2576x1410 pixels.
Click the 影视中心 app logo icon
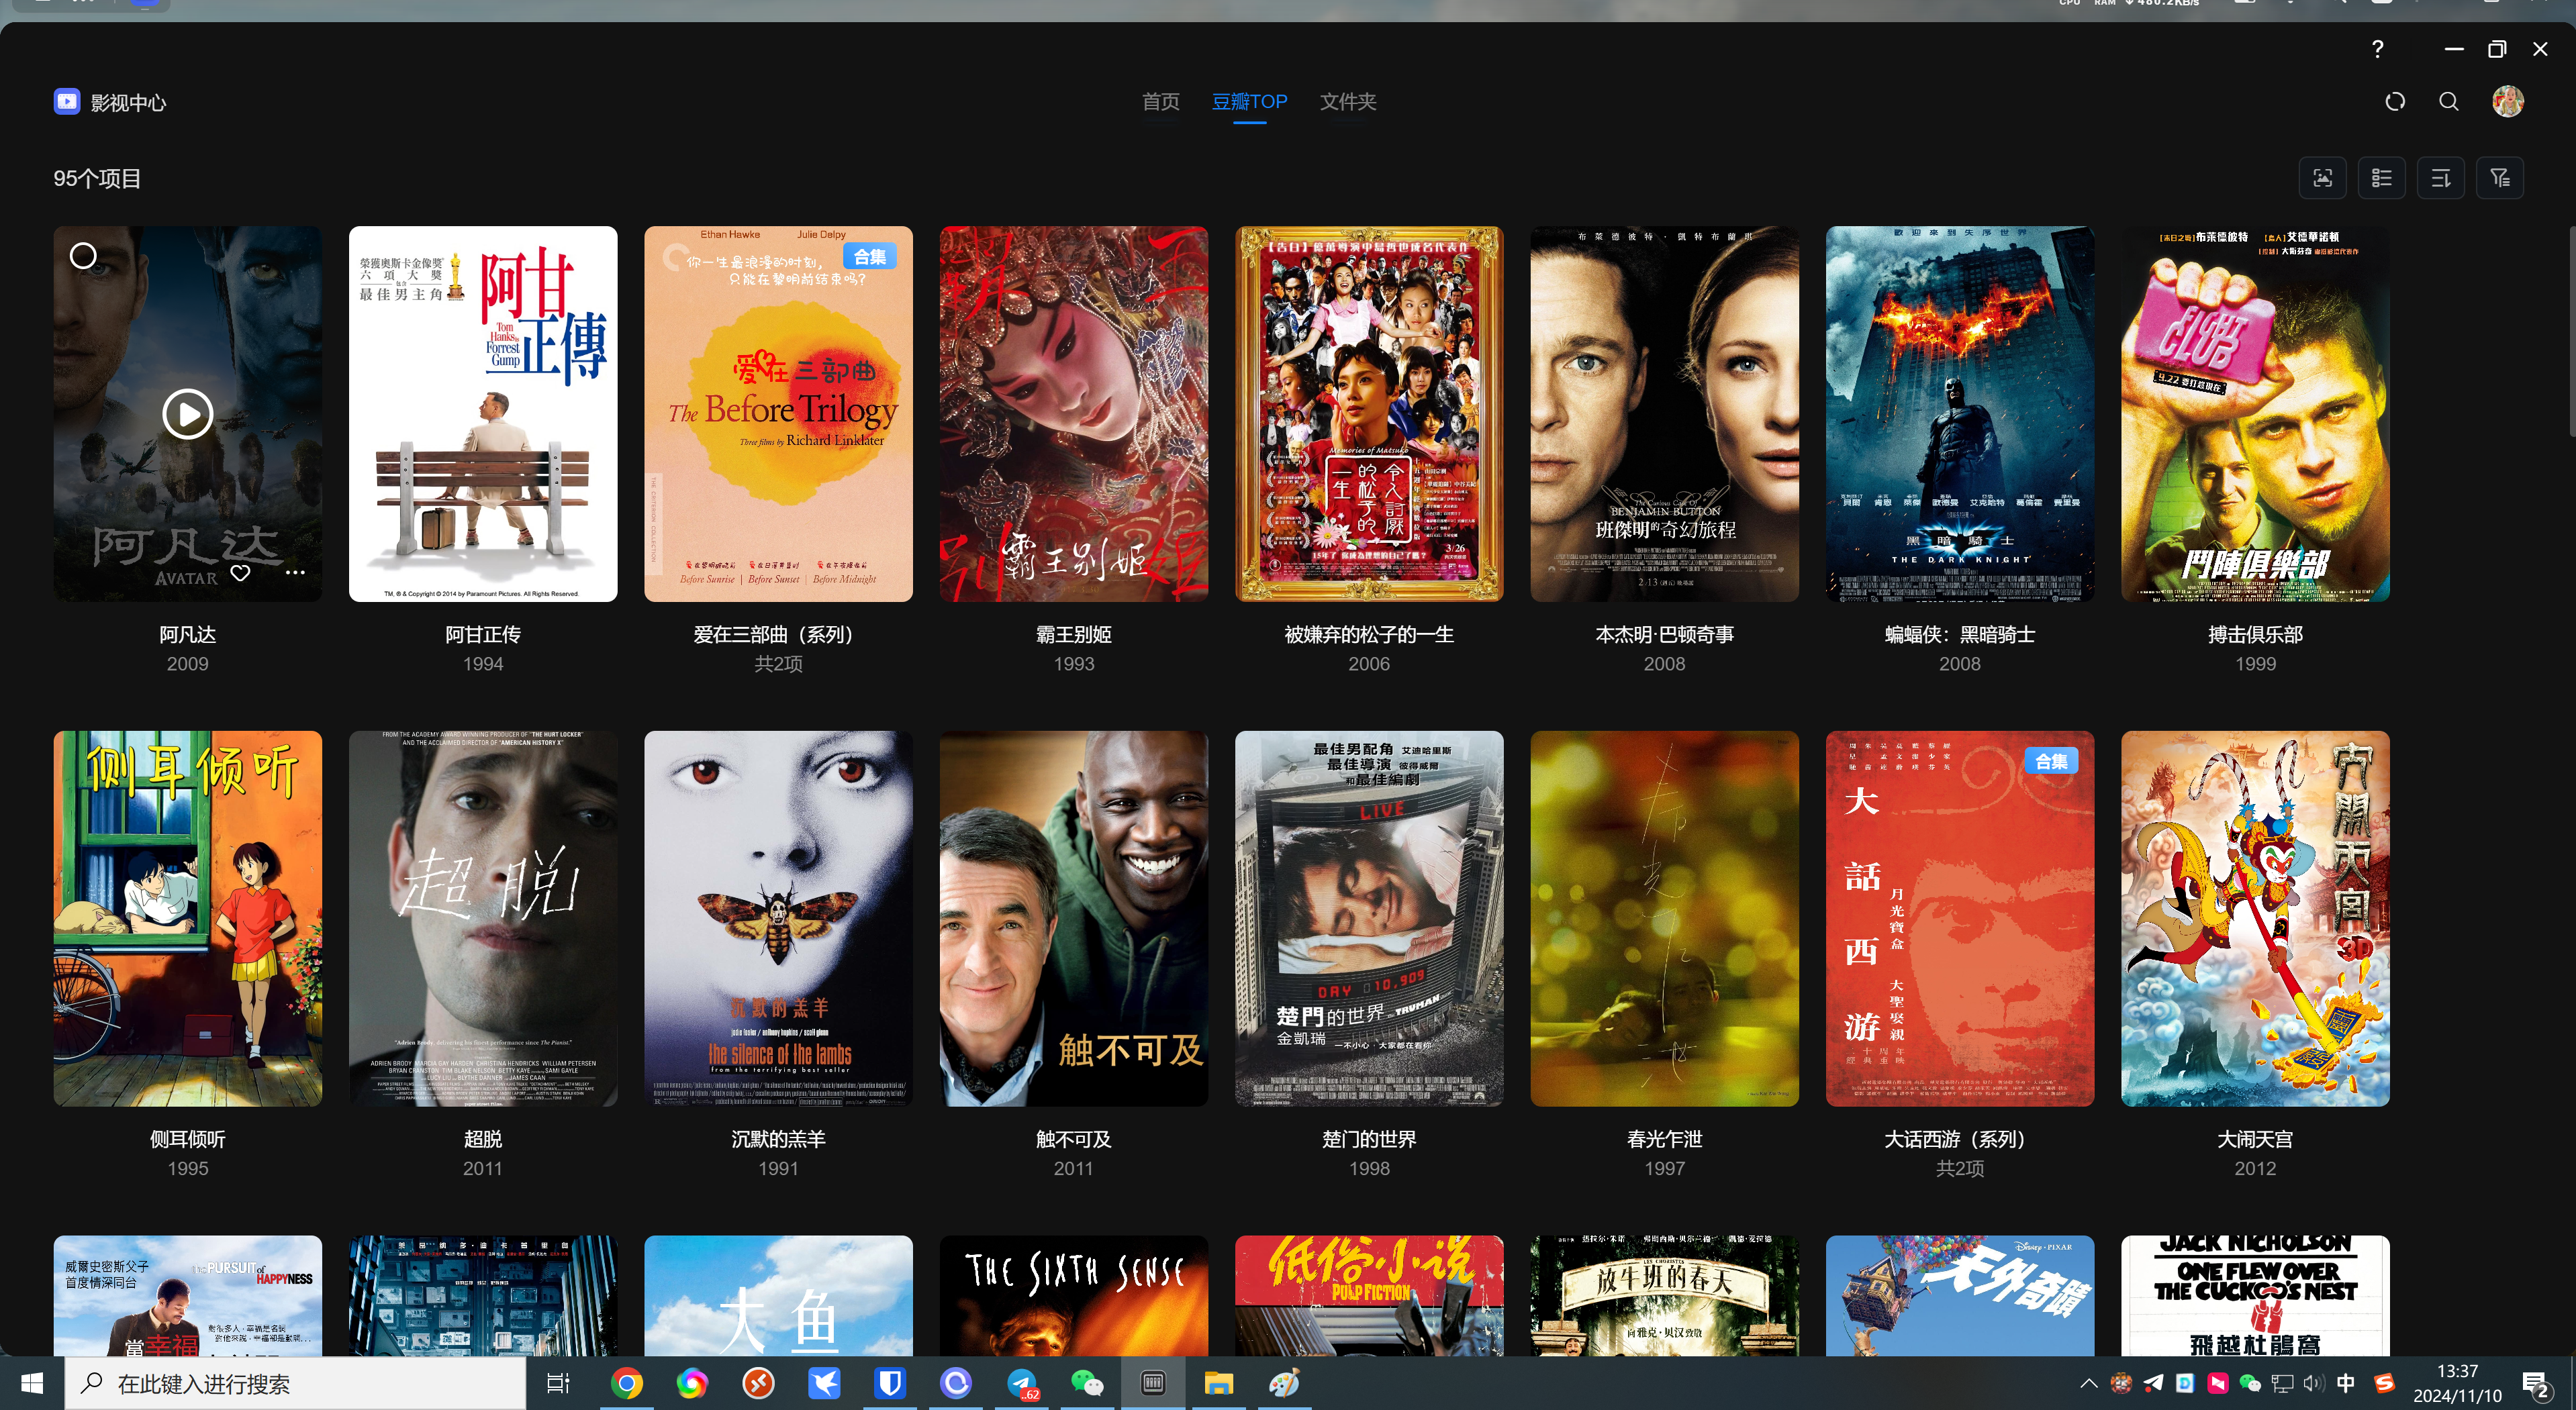click(x=67, y=101)
